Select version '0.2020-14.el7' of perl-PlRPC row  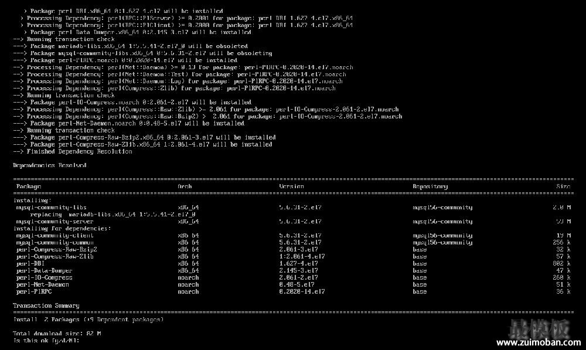click(302, 292)
